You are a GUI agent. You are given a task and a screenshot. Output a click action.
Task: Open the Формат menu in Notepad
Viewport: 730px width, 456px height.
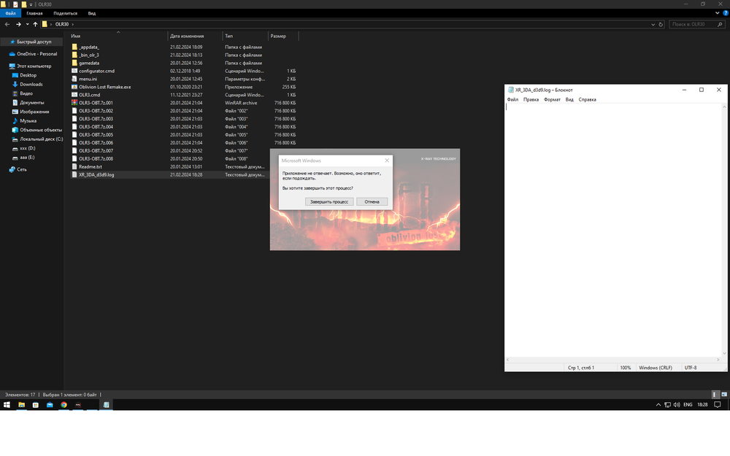coord(552,100)
